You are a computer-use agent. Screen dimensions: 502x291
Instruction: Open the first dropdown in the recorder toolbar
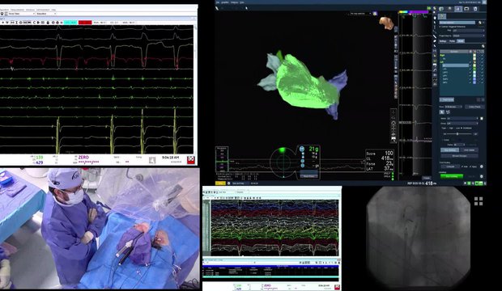pyautogui.click(x=21, y=14)
